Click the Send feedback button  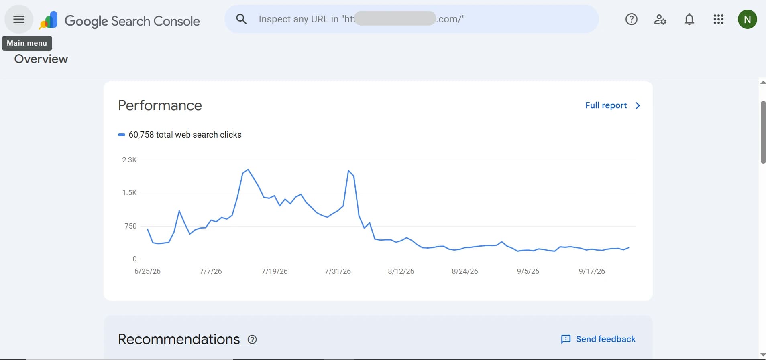point(598,339)
